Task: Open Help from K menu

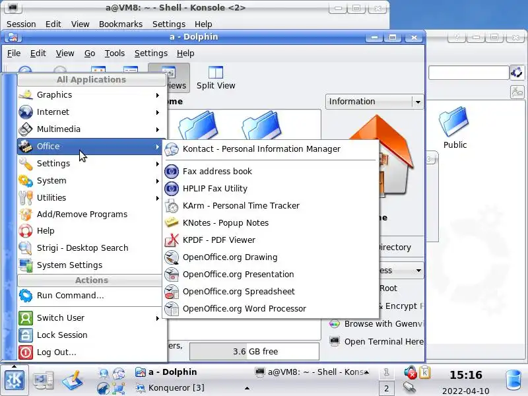Action: click(x=90, y=231)
